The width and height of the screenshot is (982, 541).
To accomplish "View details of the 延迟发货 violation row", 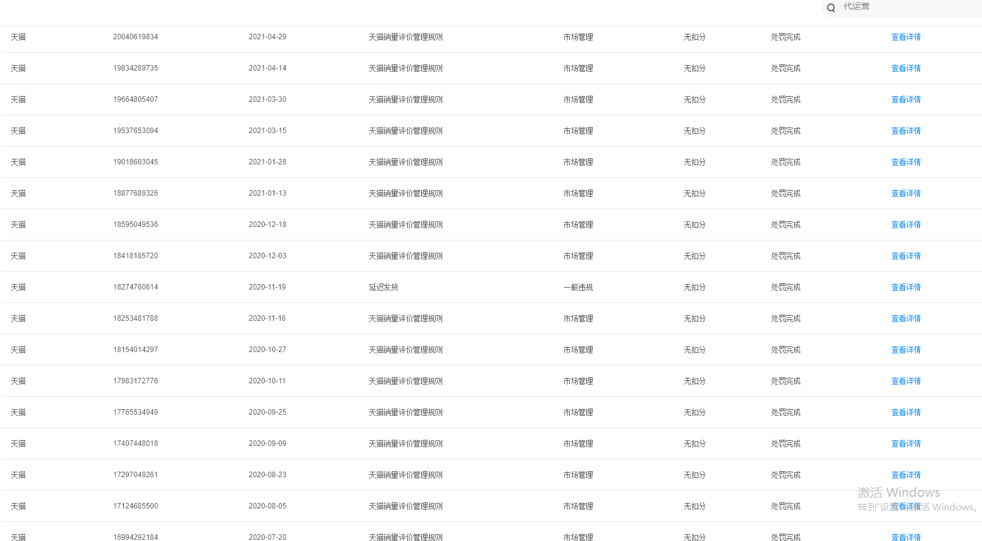I will point(906,287).
